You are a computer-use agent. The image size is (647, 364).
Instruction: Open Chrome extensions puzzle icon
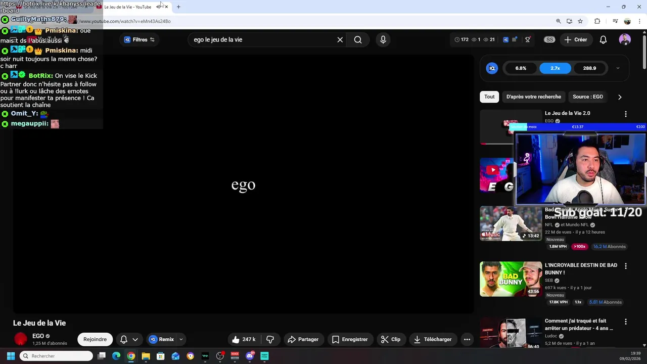(597, 21)
